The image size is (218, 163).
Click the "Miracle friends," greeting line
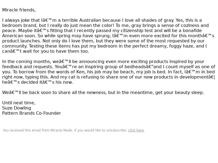19,10
